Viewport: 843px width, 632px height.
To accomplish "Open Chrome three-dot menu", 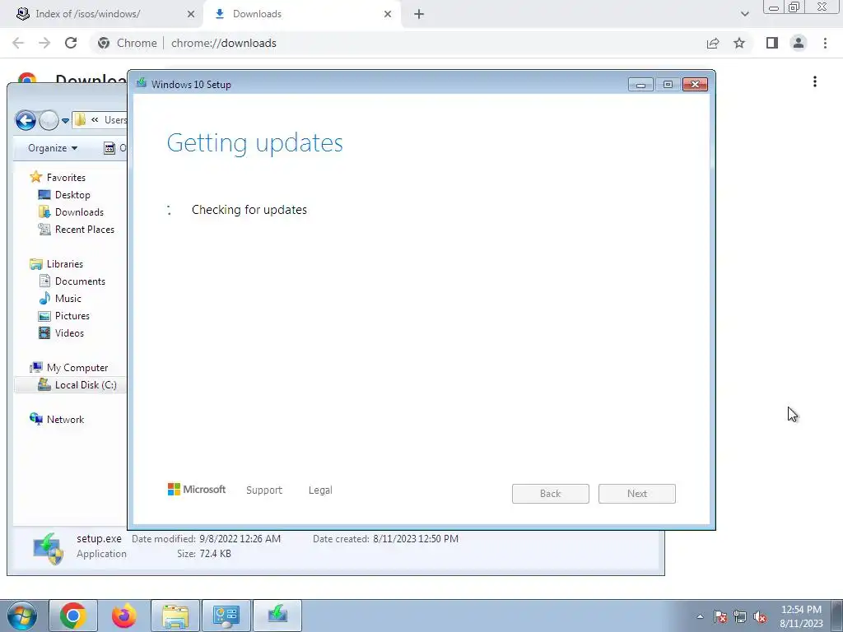I will pyautogui.click(x=825, y=43).
